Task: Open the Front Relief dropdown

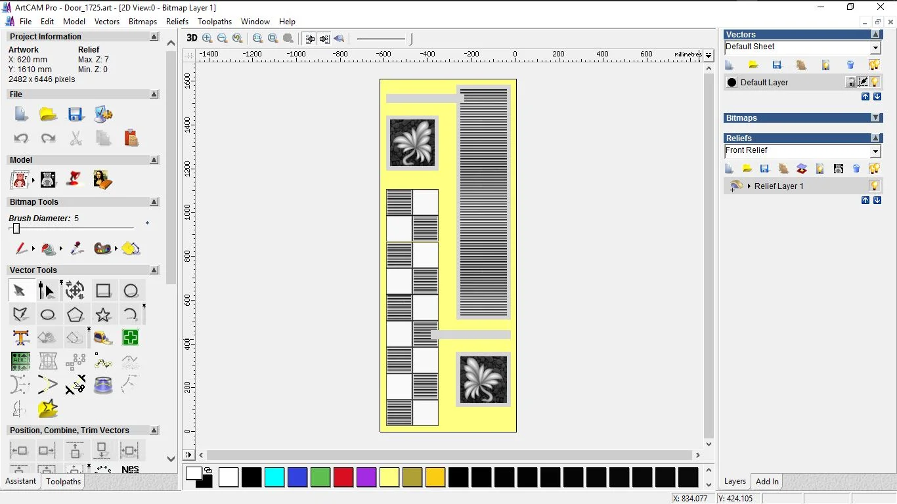Action: 875,152
